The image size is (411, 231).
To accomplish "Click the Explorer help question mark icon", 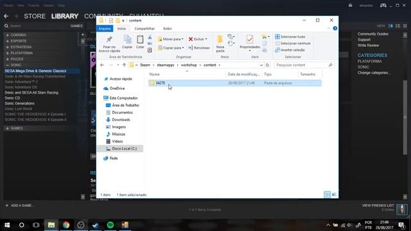I will click(x=335, y=28).
